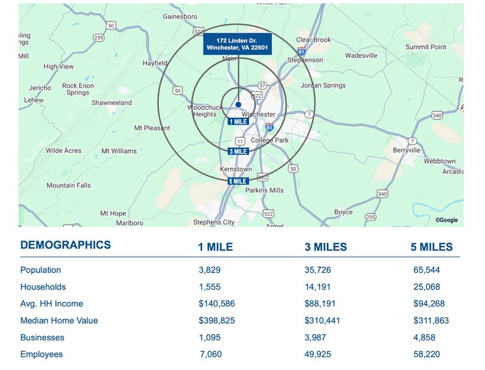Click the DEMOGRAPHICS table heading
This screenshot has height=370, width=485.
click(x=65, y=245)
